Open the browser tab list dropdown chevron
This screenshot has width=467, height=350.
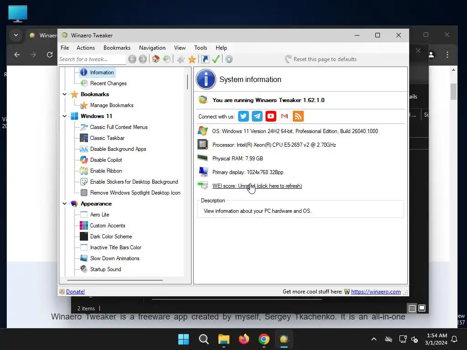(x=16, y=35)
